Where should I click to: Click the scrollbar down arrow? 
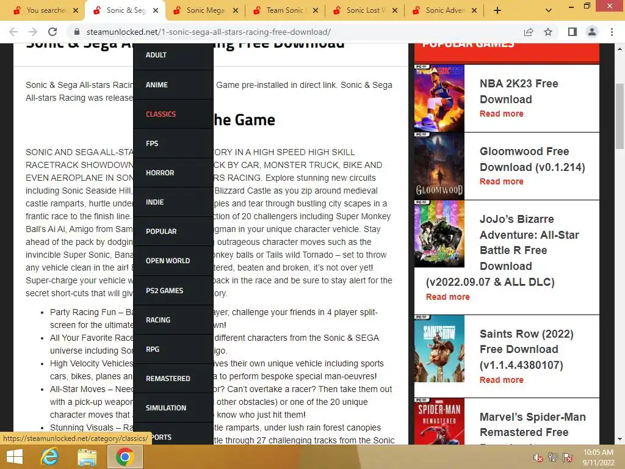pos(620,440)
